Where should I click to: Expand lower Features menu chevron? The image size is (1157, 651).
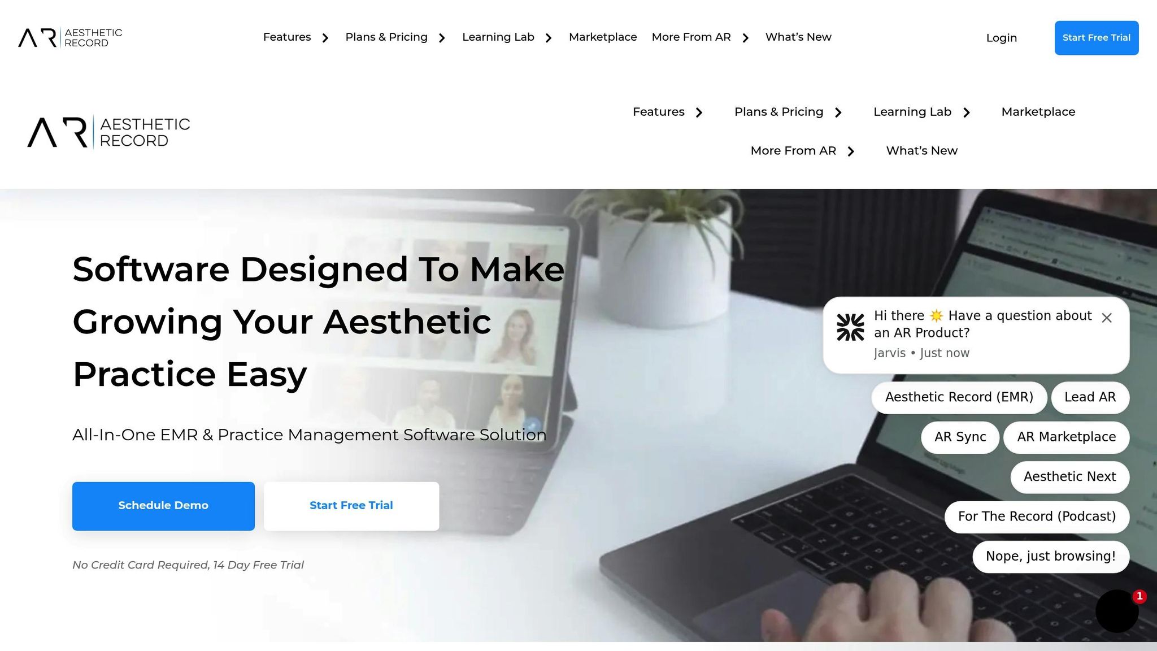click(699, 112)
